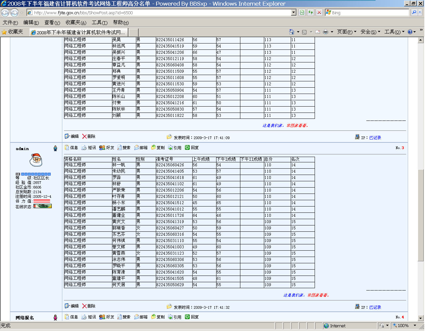Viewport: 427px width, 332px height.
Task: Expand the zoom level dropdown at 100%
Action: click(415, 326)
